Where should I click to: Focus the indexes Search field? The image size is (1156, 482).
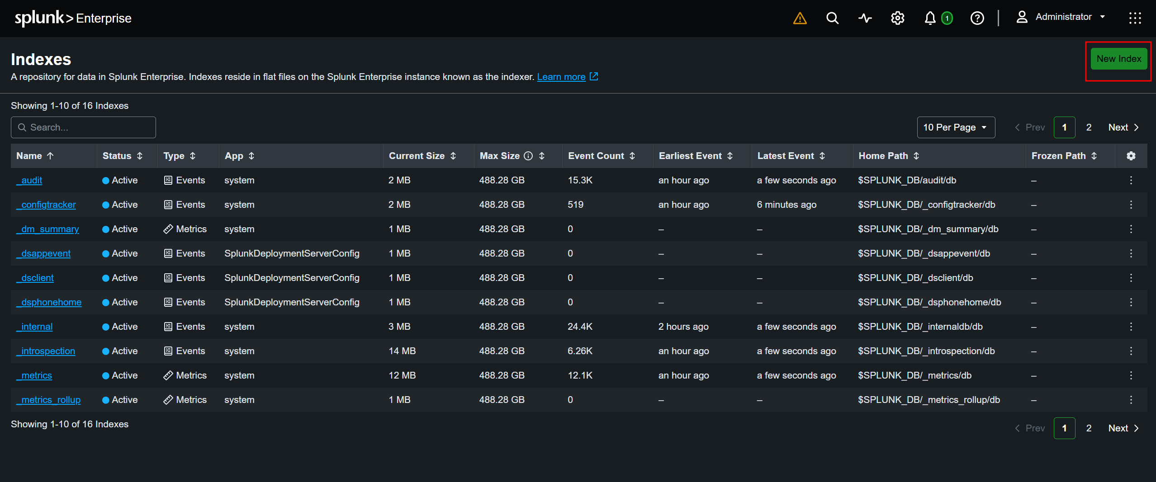[83, 127]
